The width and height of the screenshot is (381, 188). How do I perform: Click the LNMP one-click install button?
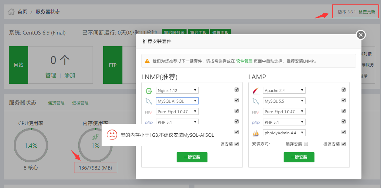tap(192, 157)
